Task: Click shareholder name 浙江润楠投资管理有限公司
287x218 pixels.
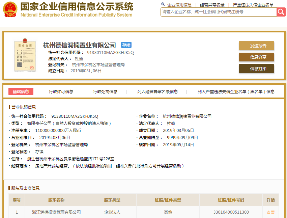Action: coord(56,212)
